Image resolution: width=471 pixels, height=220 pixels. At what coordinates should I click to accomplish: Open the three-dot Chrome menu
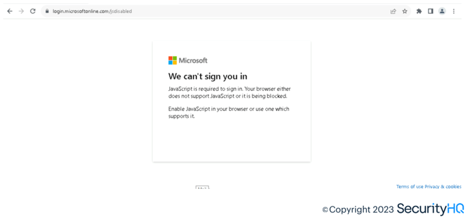(x=454, y=11)
